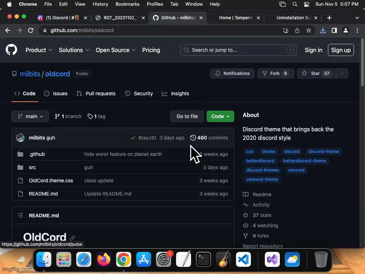
Task: Open a new browser tab with plus
Action: pyautogui.click(x=329, y=18)
